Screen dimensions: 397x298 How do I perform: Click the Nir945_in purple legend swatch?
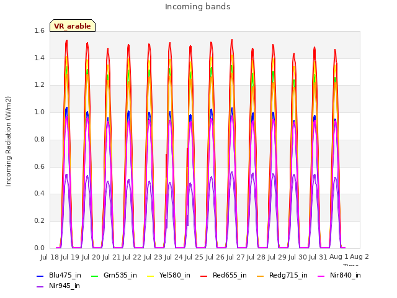[40, 287]
